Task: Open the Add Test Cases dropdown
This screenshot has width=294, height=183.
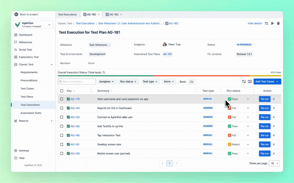Action: pyautogui.click(x=267, y=82)
